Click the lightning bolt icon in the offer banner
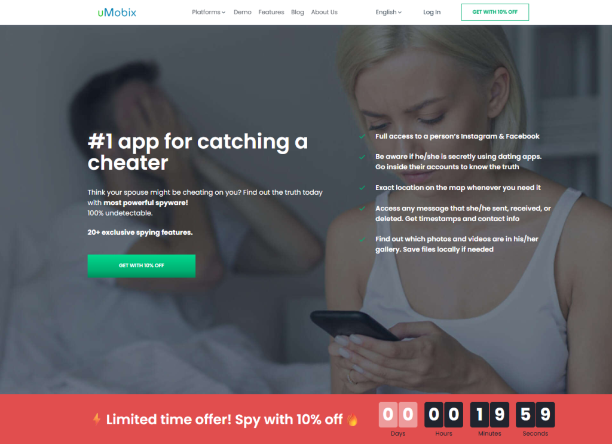Screen dimensions: 612x444 96,419
